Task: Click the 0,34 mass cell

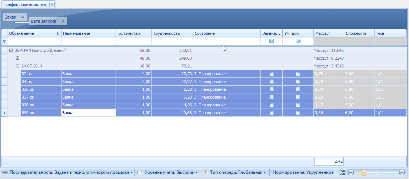Action: click(x=329, y=113)
